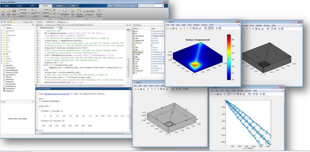310x152 pixels.
Task: Open the Help menu in Figure 4
Action: coord(211,25)
